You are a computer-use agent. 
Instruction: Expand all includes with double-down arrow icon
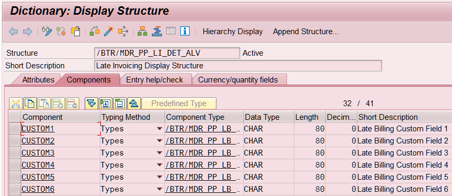tap(91, 104)
